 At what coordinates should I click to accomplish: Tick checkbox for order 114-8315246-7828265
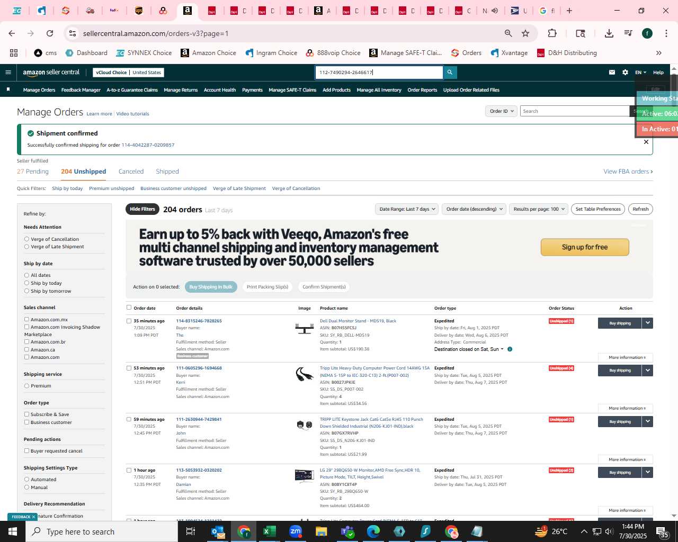tap(129, 321)
